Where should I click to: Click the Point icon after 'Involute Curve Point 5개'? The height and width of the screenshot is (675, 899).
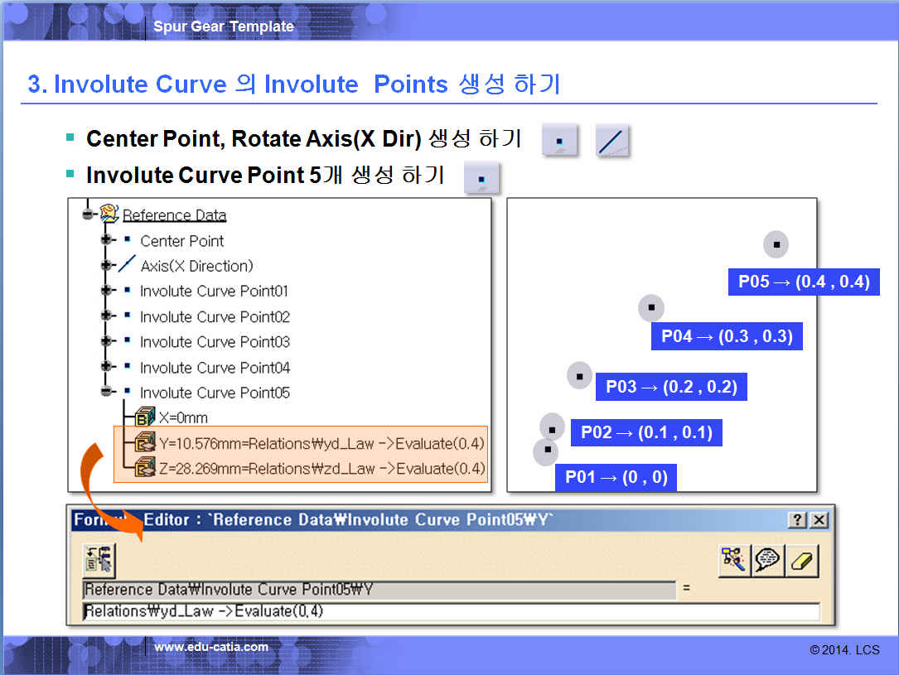coord(481,178)
